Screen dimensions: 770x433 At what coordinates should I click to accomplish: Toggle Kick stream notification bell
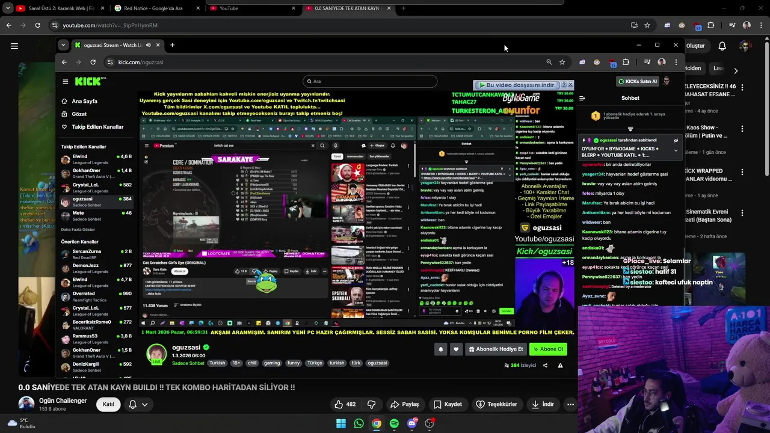[x=440, y=349]
